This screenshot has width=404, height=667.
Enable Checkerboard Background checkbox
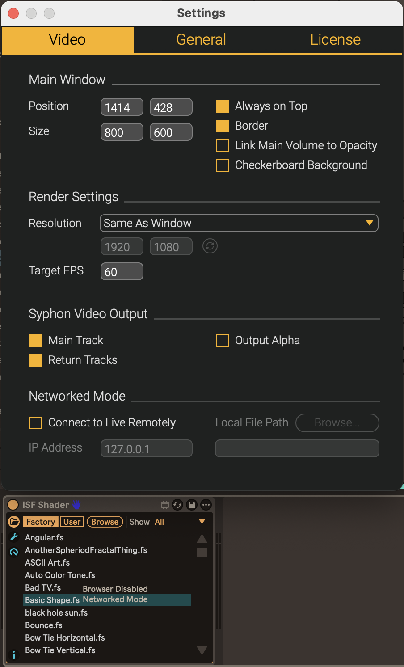pos(223,165)
